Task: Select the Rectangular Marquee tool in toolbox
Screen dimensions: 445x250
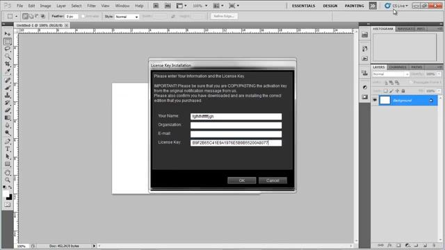Action: (8, 42)
